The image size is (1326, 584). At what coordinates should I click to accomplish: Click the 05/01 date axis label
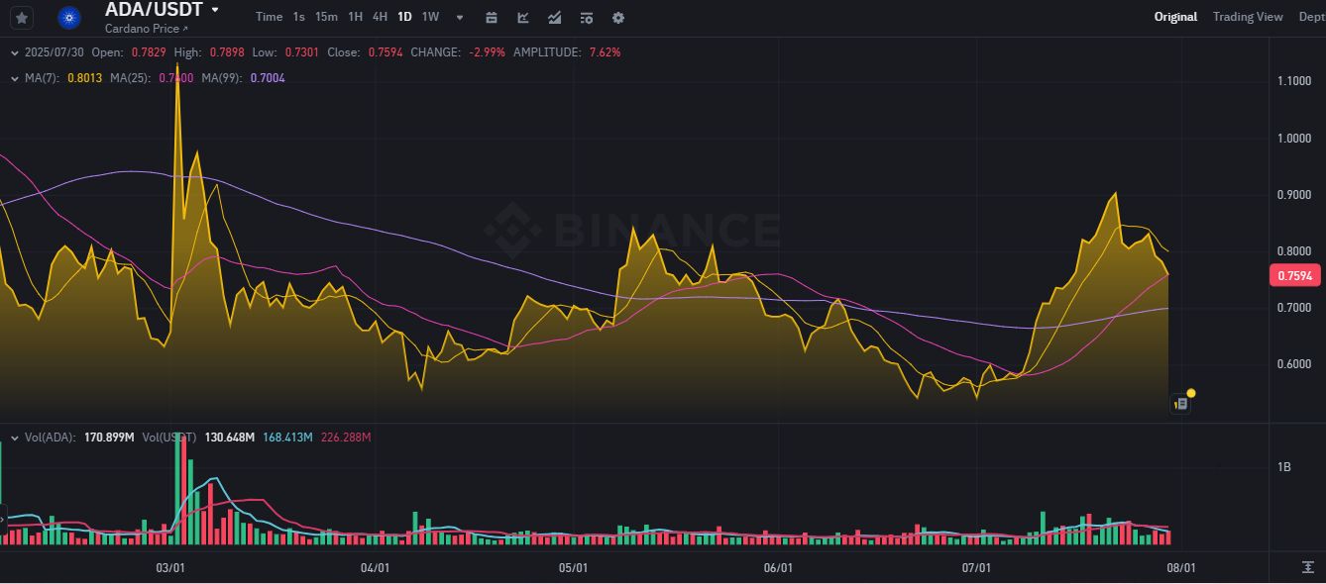click(x=574, y=567)
